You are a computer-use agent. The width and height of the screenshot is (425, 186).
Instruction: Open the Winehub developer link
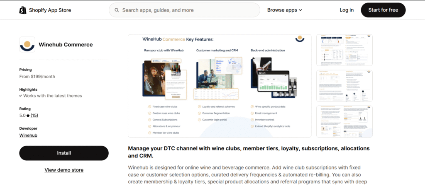point(28,135)
